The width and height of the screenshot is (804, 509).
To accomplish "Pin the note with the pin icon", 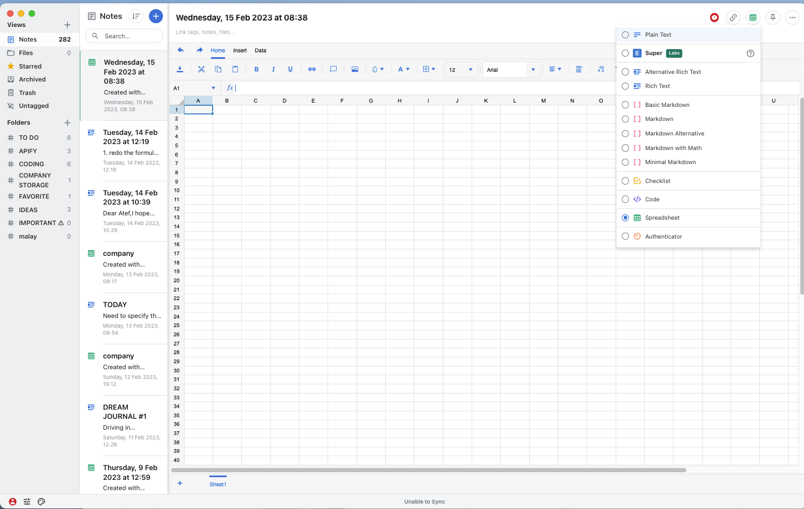I will click(773, 18).
